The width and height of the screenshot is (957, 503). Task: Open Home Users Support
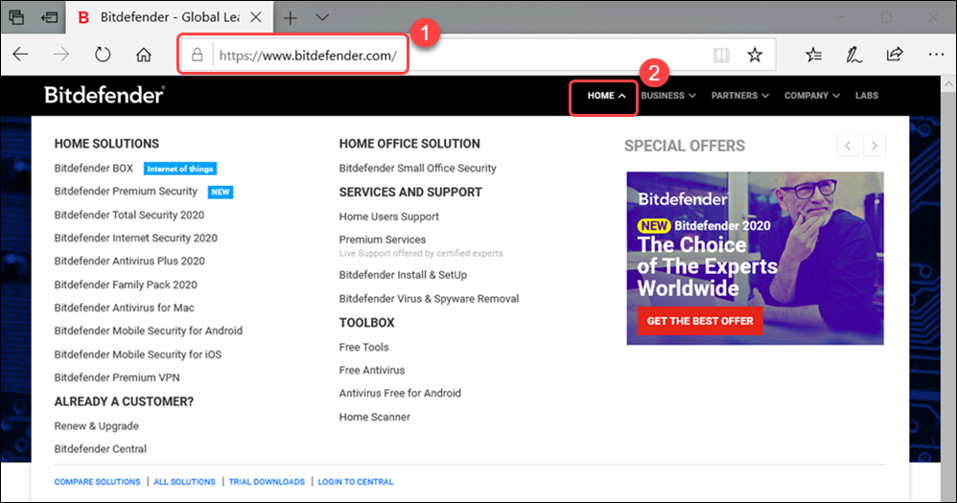[388, 217]
